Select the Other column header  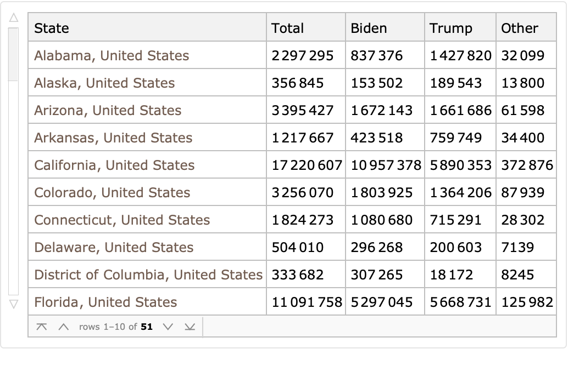pos(519,28)
